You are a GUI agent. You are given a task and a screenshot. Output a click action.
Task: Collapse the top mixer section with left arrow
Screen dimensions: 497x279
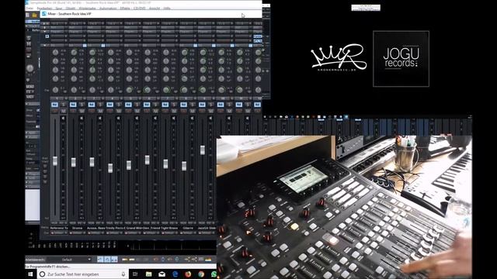[44, 23]
